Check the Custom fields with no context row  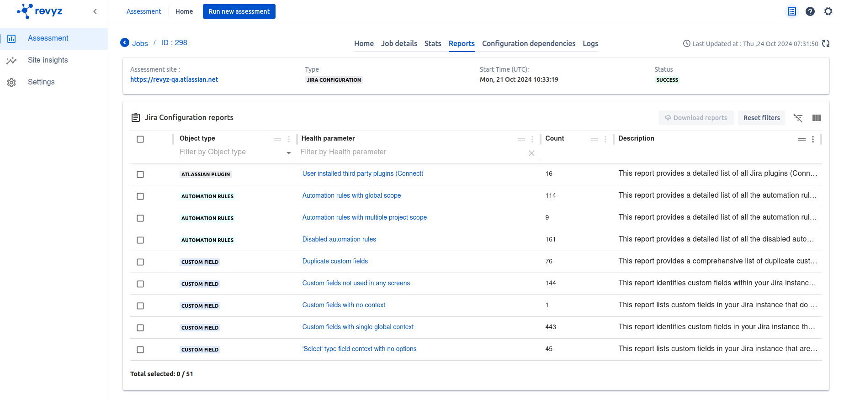(x=140, y=306)
